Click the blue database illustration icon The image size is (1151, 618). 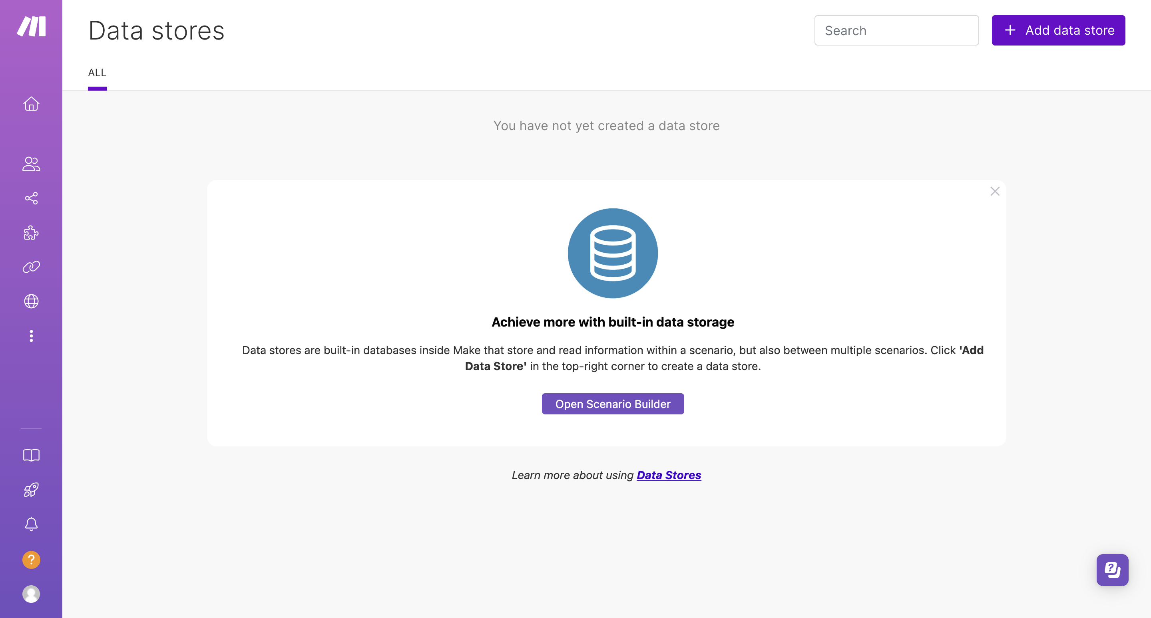click(x=613, y=254)
